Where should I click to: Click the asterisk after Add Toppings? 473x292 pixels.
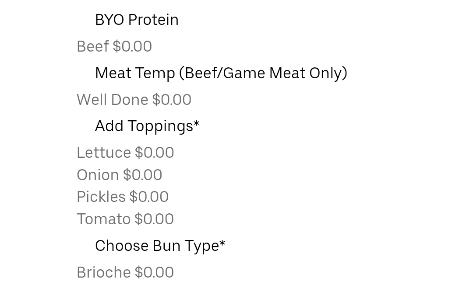tap(197, 124)
